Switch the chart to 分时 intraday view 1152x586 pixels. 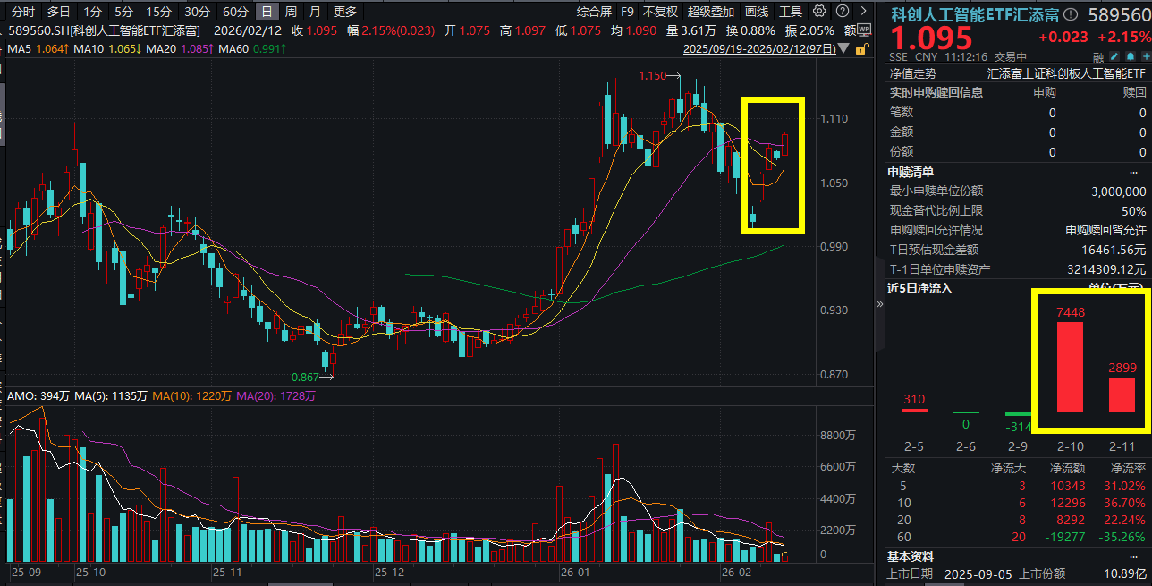point(22,12)
